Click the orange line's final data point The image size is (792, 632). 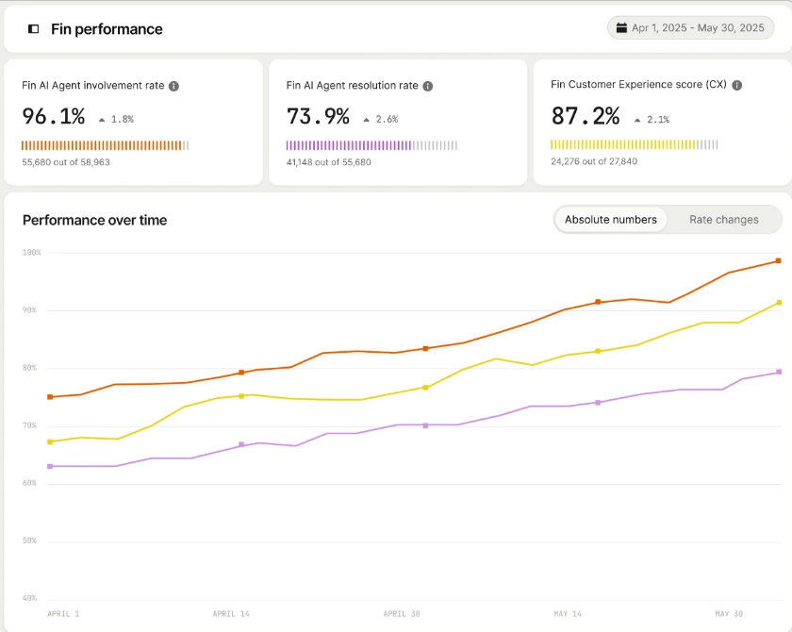pos(778,260)
